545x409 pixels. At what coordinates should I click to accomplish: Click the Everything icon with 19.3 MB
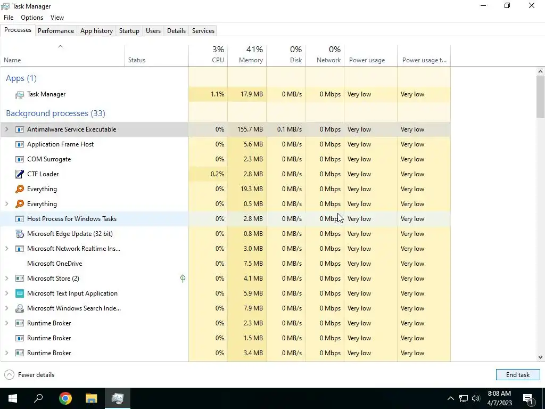pyautogui.click(x=20, y=189)
